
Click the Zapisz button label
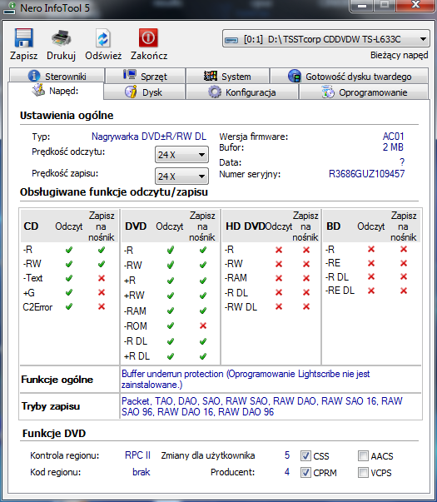[x=23, y=56]
